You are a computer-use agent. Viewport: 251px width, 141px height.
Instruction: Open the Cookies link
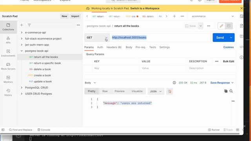tap(228, 47)
